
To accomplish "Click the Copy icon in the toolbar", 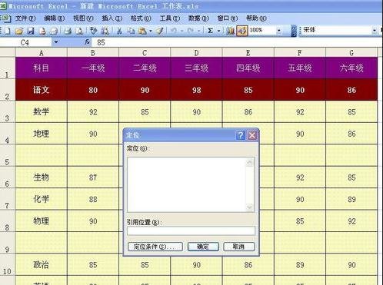I will (x=131, y=31).
